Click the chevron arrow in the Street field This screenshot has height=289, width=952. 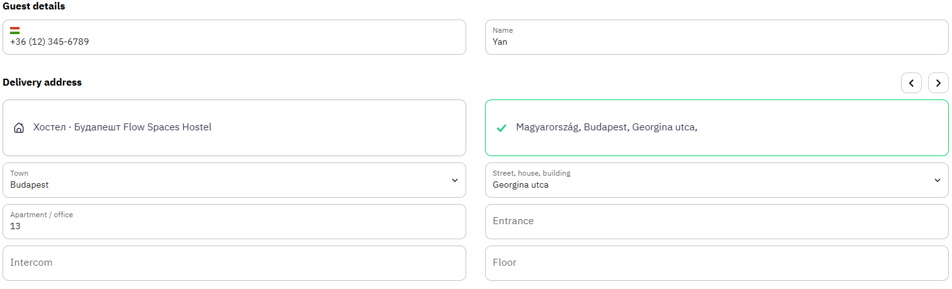point(937,180)
